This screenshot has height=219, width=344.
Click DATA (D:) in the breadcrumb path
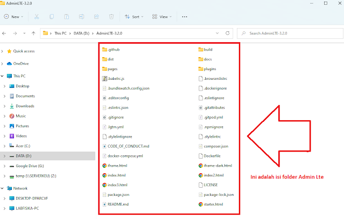click(x=81, y=33)
